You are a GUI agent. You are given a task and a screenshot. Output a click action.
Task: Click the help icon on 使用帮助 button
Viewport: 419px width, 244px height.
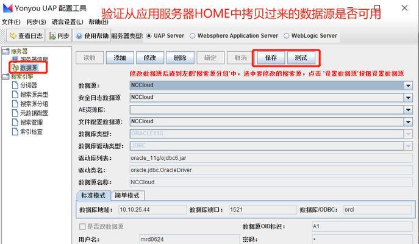(79, 36)
